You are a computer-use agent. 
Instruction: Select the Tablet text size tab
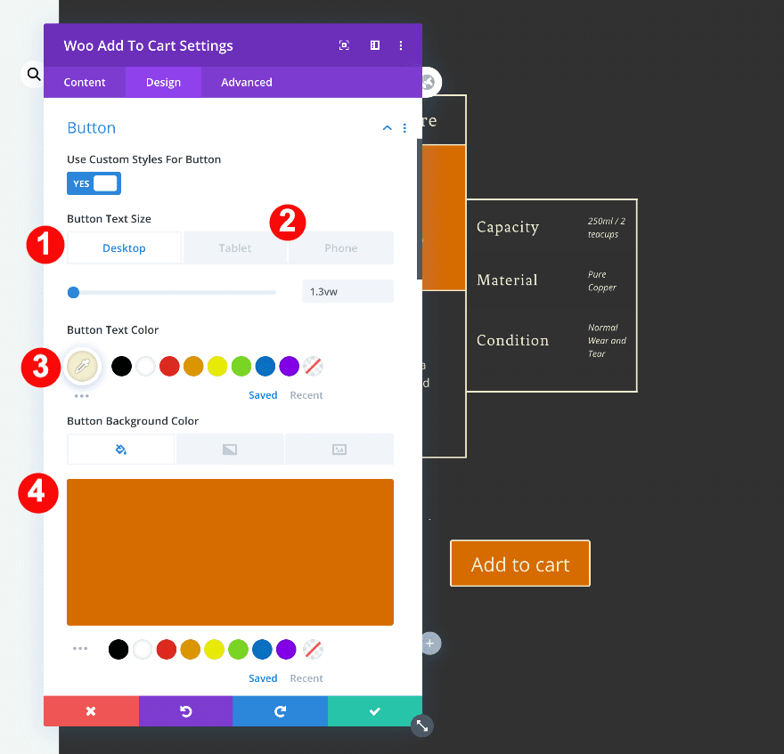click(235, 247)
